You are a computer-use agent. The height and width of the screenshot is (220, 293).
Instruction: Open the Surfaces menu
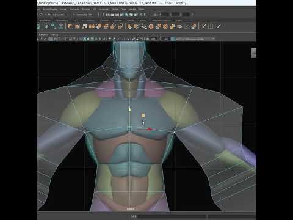click(x=74, y=9)
